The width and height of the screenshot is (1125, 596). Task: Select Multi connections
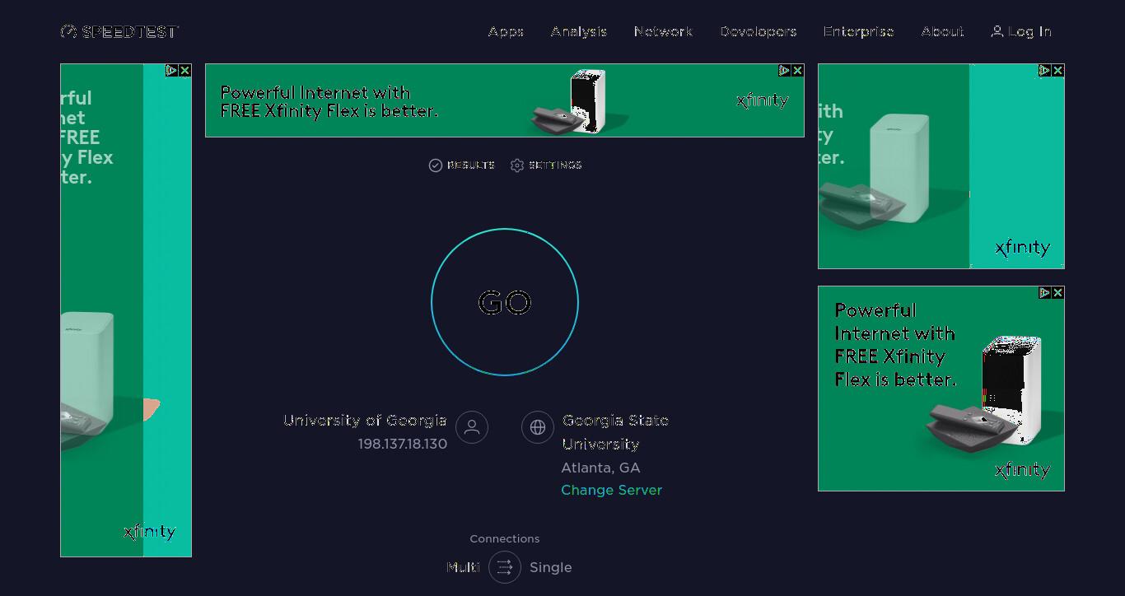pyautogui.click(x=463, y=567)
